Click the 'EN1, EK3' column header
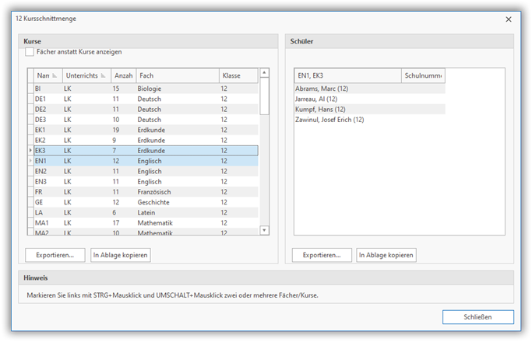 click(x=347, y=76)
